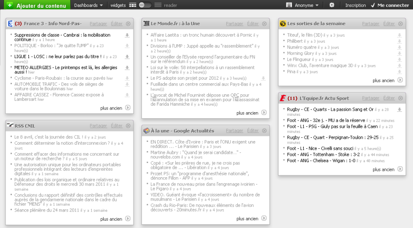Viewport: 413px width, 228px height.
Task: Select the widgets grid view icon
Action: (133, 5)
